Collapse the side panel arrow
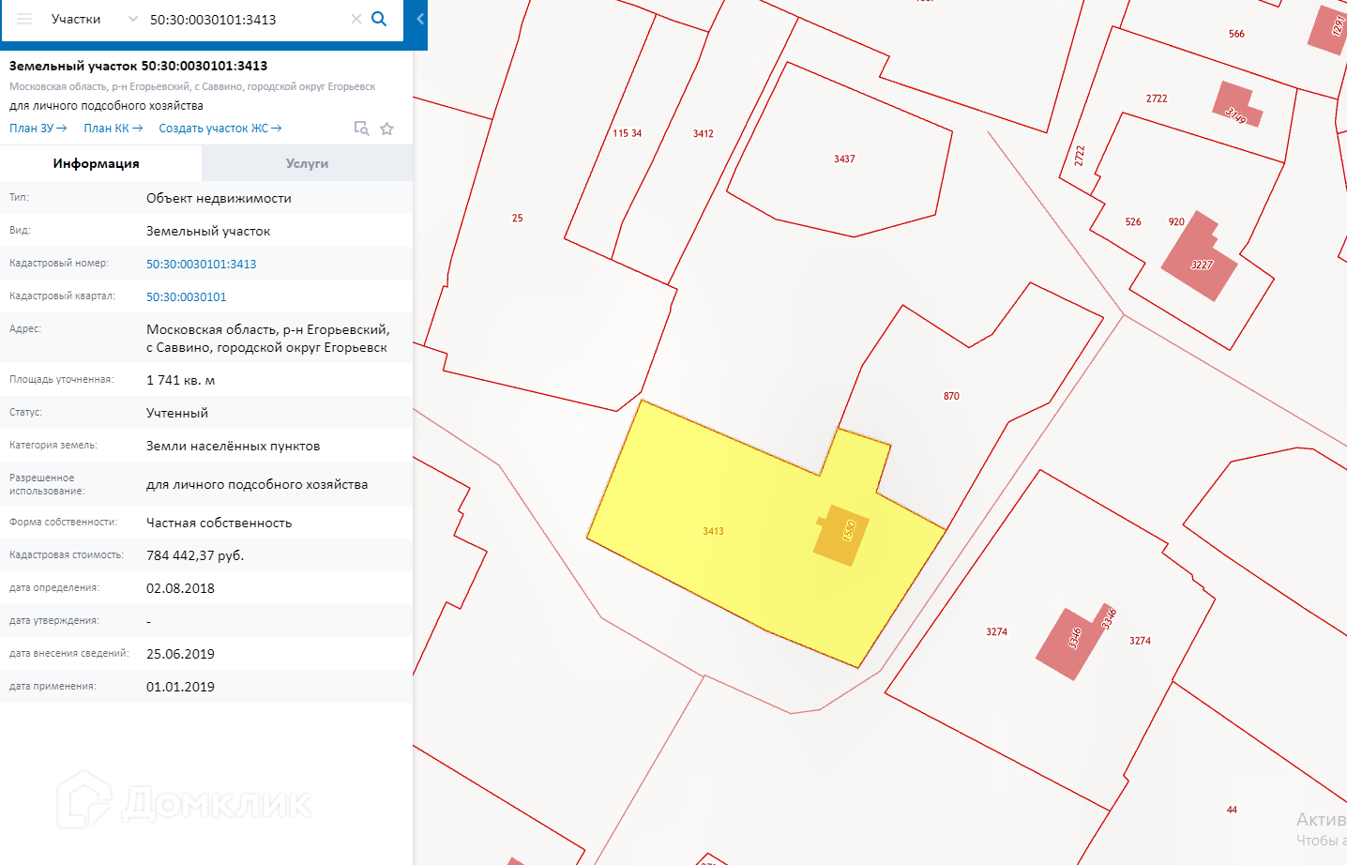This screenshot has width=1347, height=865. coord(420,19)
